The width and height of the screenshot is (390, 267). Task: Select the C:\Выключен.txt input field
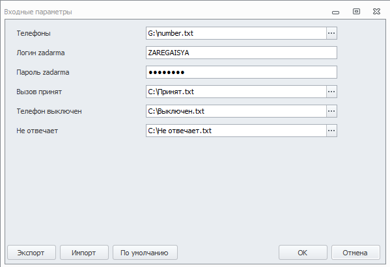(236, 111)
